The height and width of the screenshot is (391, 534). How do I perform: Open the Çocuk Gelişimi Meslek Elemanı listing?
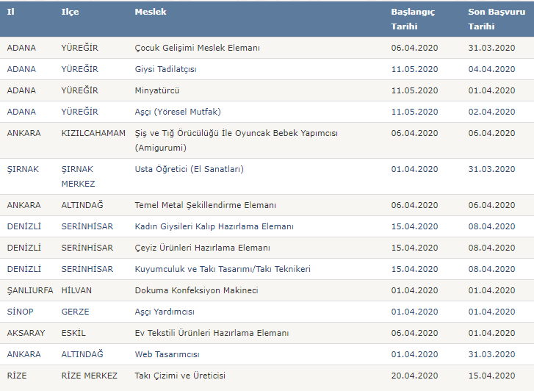pyautogui.click(x=197, y=48)
